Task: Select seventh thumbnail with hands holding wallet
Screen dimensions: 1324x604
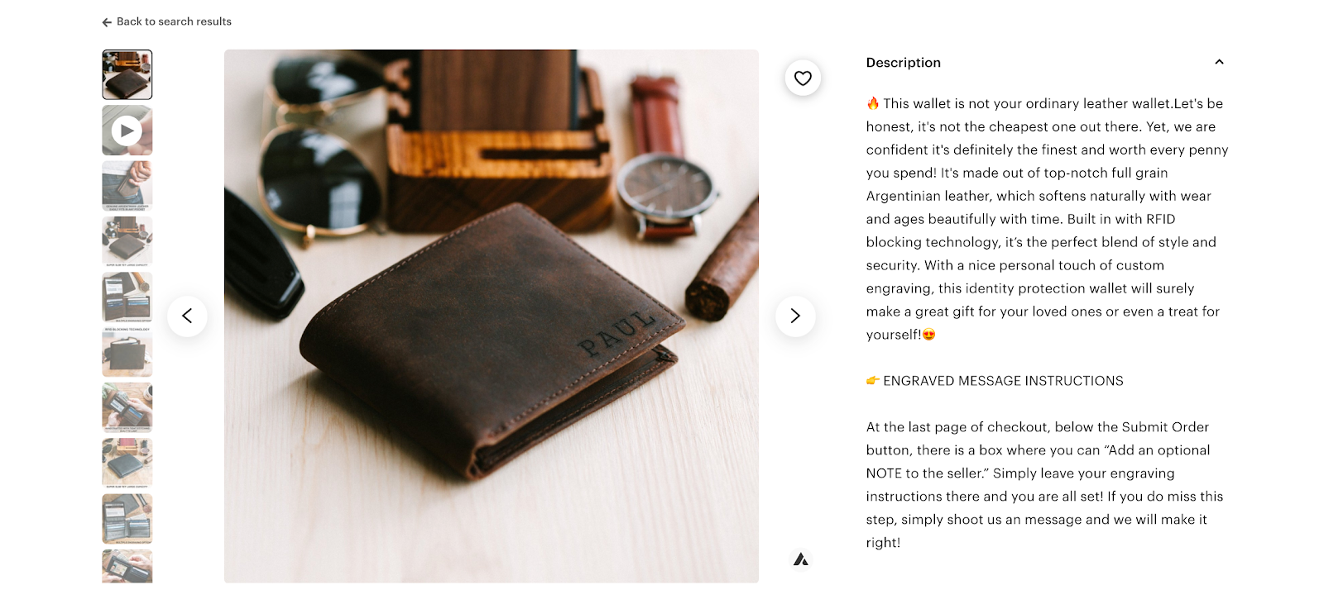Action: coord(127,407)
